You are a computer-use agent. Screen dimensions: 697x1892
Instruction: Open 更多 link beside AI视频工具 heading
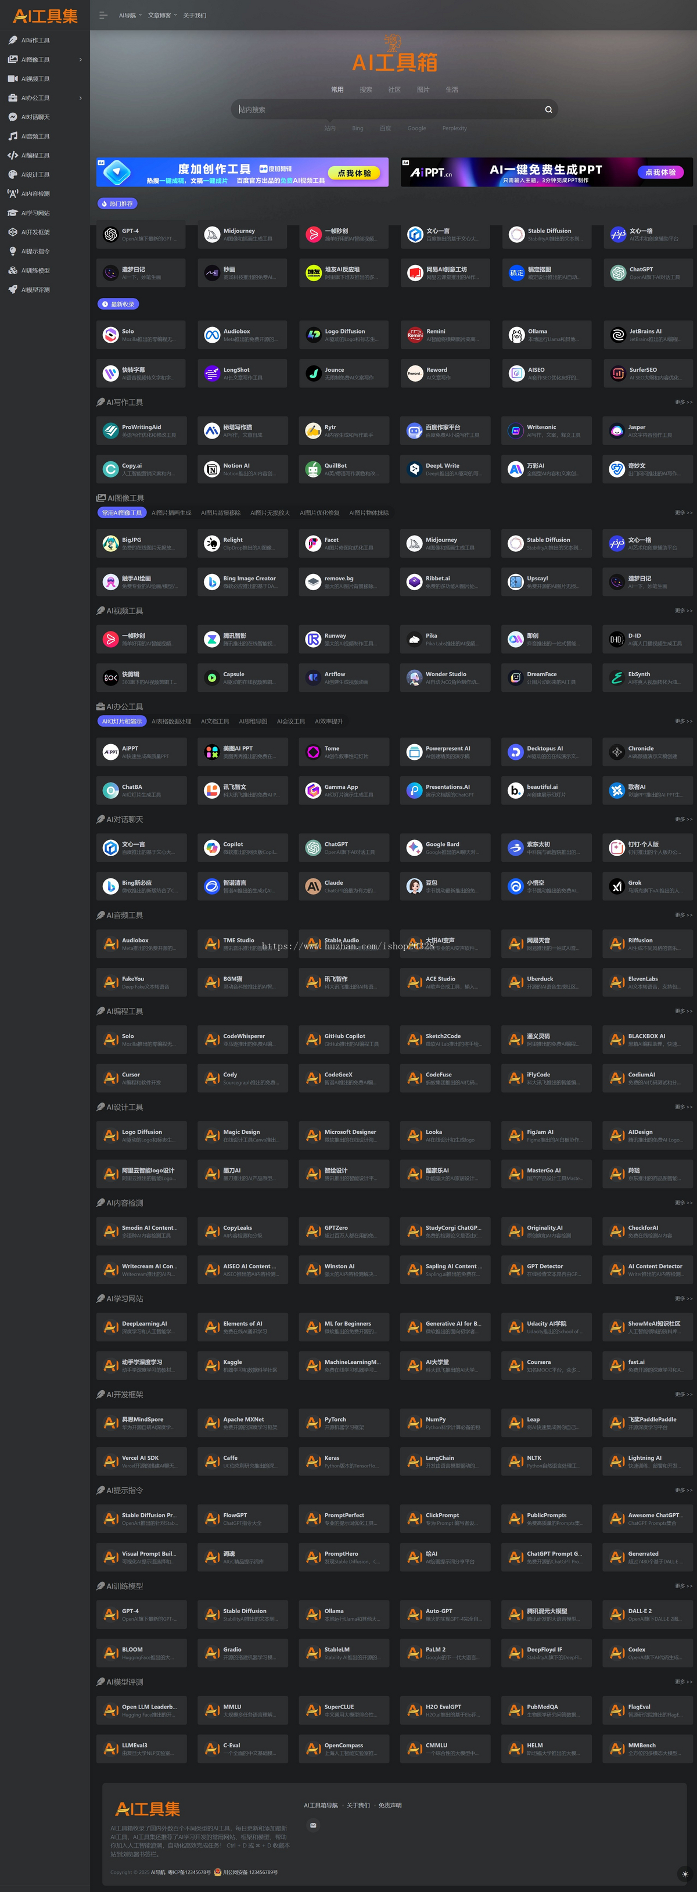[683, 611]
